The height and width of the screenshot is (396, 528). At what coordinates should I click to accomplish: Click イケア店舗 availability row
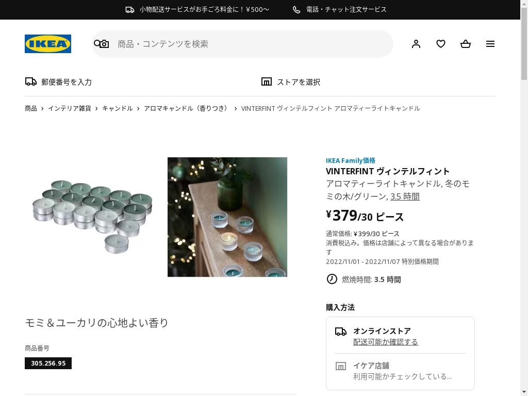[x=400, y=371]
